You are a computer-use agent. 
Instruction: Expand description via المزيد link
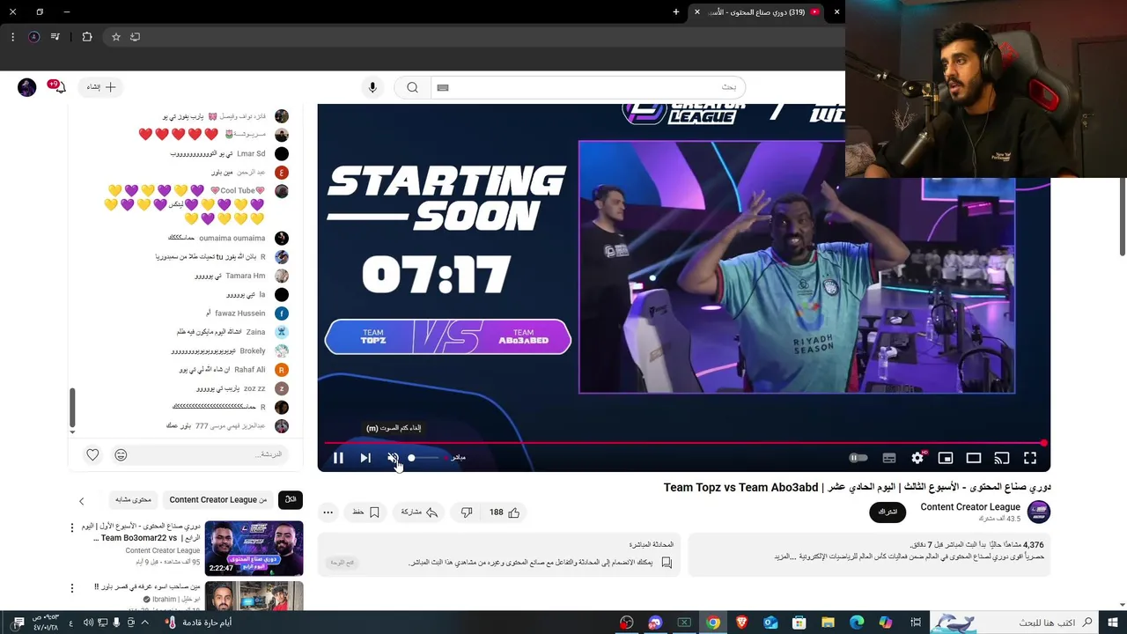[784, 557]
